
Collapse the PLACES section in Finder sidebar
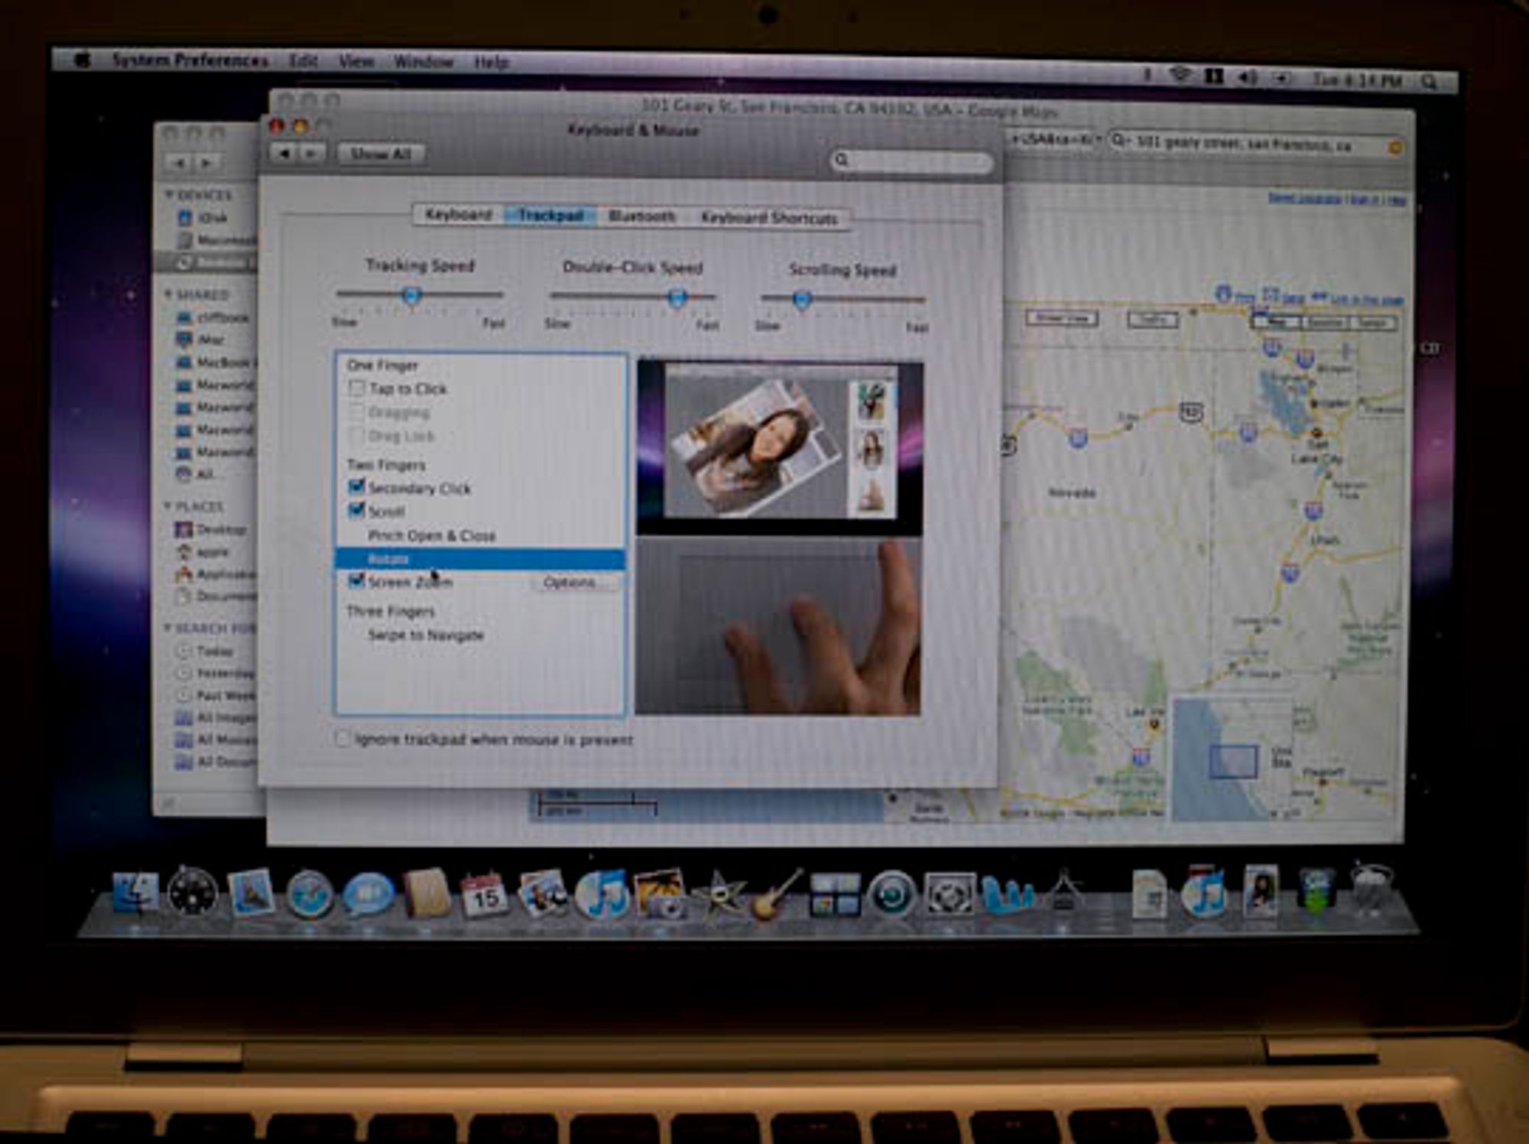click(167, 506)
